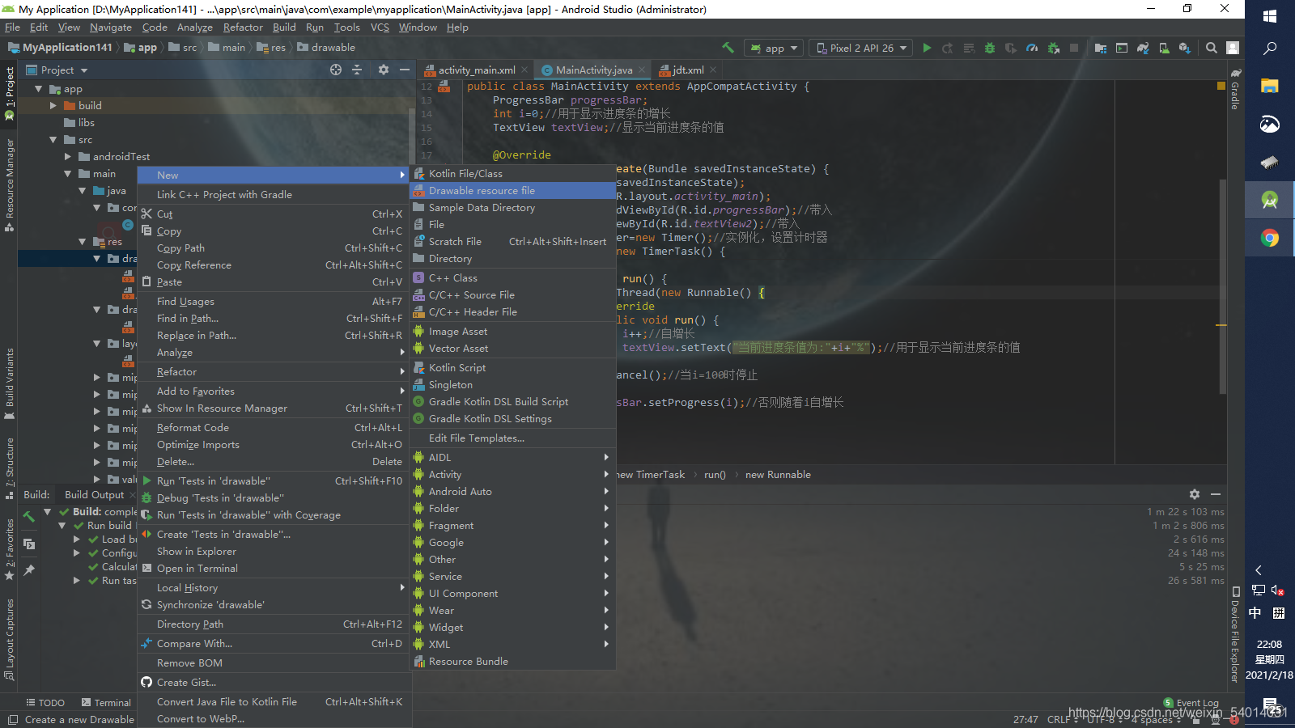
Task: Click the Fragment submenu entry
Action: (x=513, y=526)
